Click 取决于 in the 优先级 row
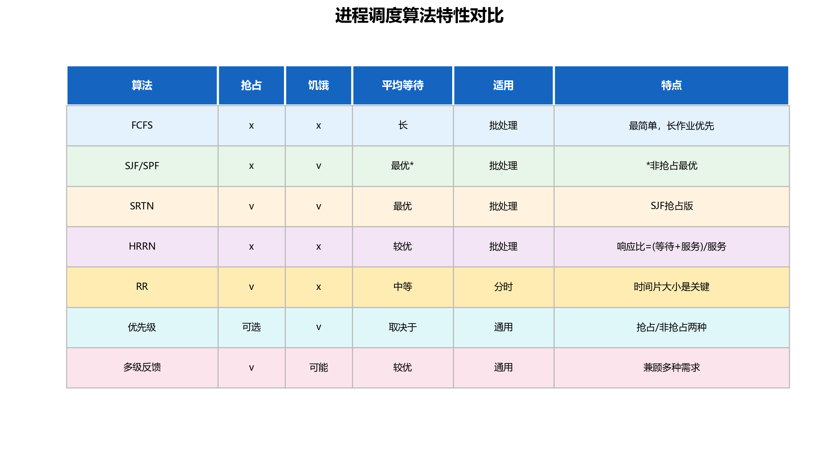 403,327
